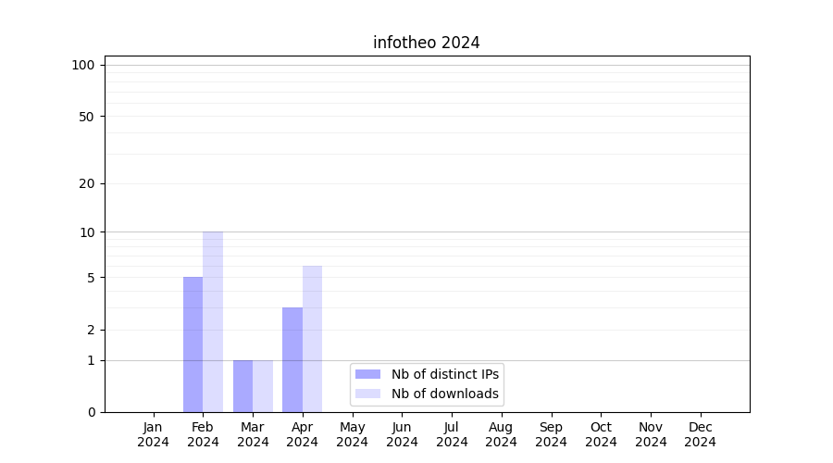Select the 'Aug 2024' x-axis label
Viewport: 833px width, 463px height.
(501, 434)
